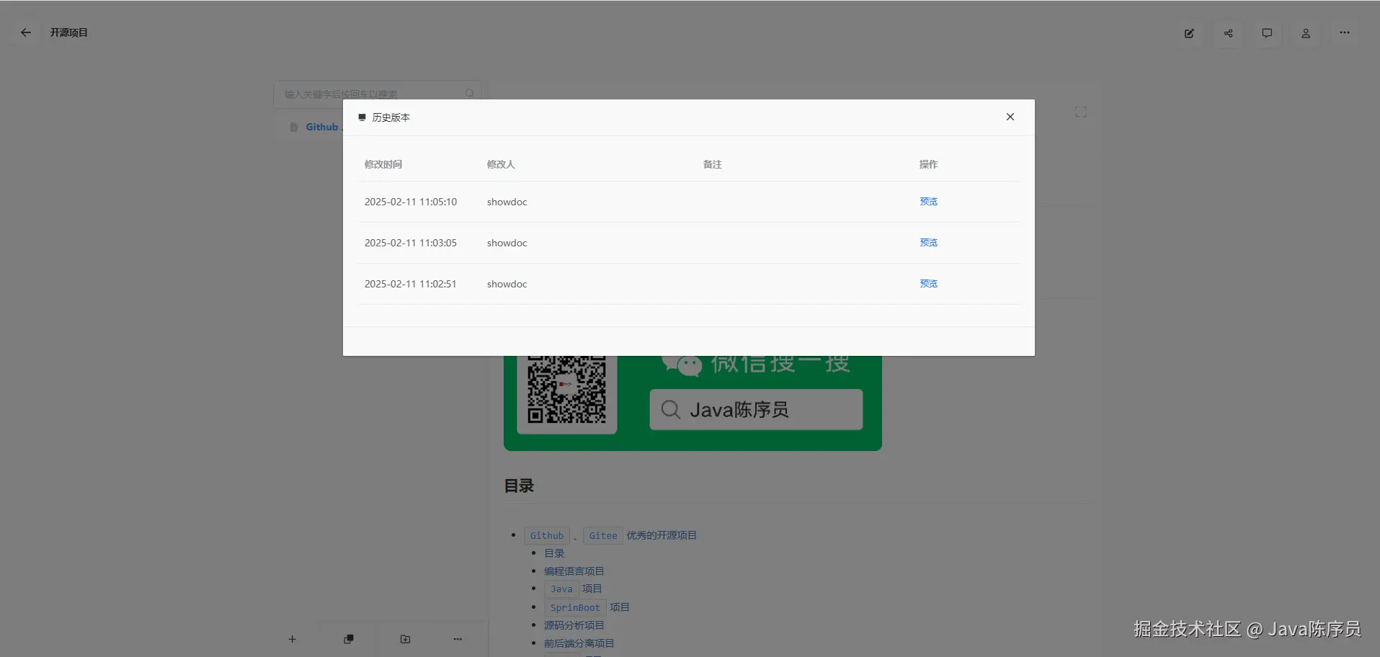Open the top-right more options menu

[1345, 33]
